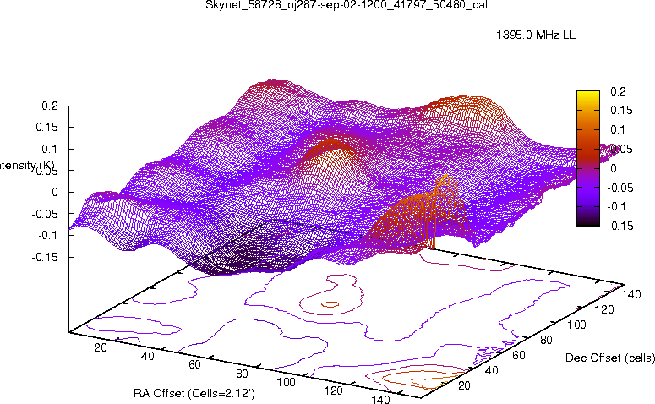This screenshot has height=404, width=655.
Task: Click the 20 tick on the Dec Offset axis
Action: pyautogui.click(x=464, y=385)
